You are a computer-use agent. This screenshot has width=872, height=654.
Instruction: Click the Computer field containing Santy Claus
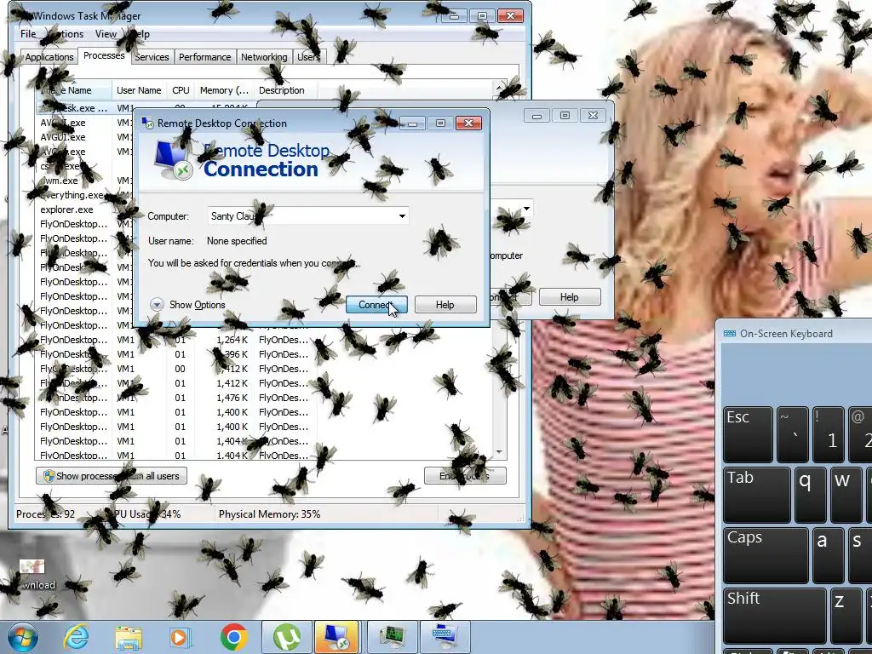(308, 216)
